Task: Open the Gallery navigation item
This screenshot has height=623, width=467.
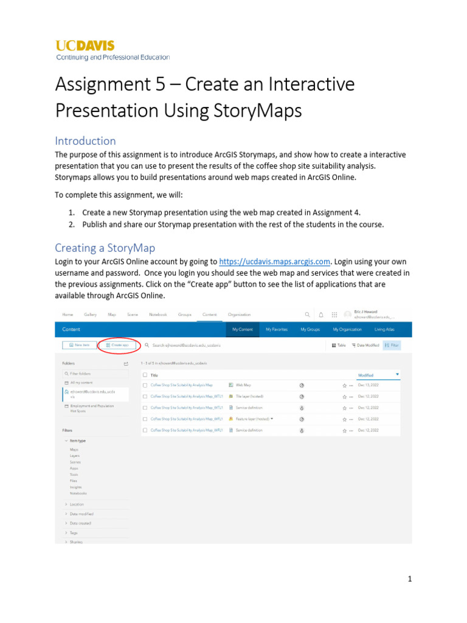Action: (x=90, y=315)
